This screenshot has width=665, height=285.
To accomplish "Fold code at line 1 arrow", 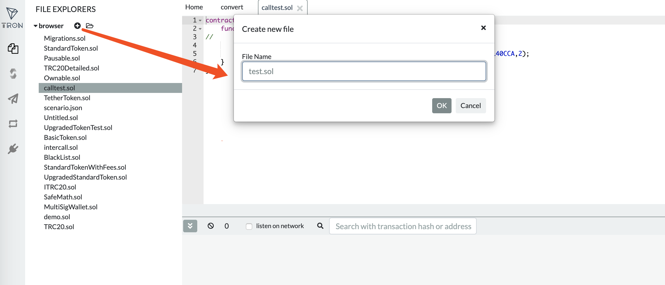I will click(200, 20).
